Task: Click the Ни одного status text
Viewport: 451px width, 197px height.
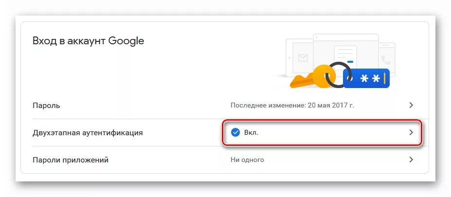Action: point(247,160)
